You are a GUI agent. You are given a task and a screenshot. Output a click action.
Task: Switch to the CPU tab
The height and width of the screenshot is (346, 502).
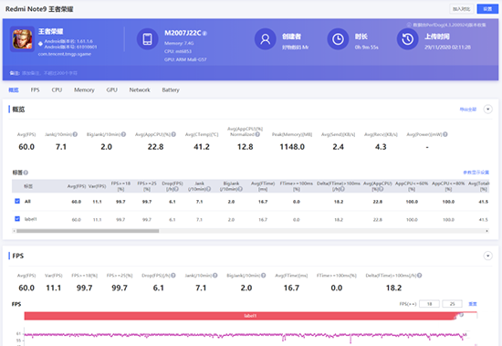57,90
